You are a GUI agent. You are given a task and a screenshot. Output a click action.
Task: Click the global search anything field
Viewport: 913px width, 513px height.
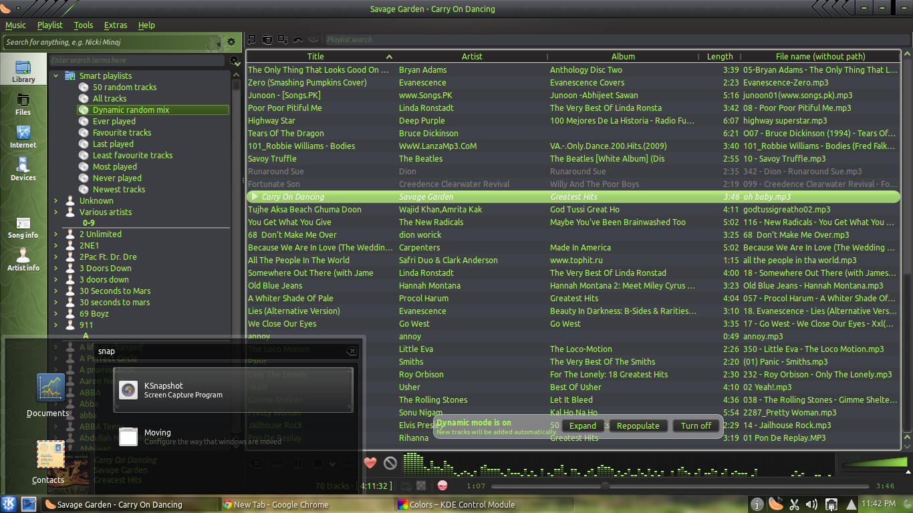(113, 41)
